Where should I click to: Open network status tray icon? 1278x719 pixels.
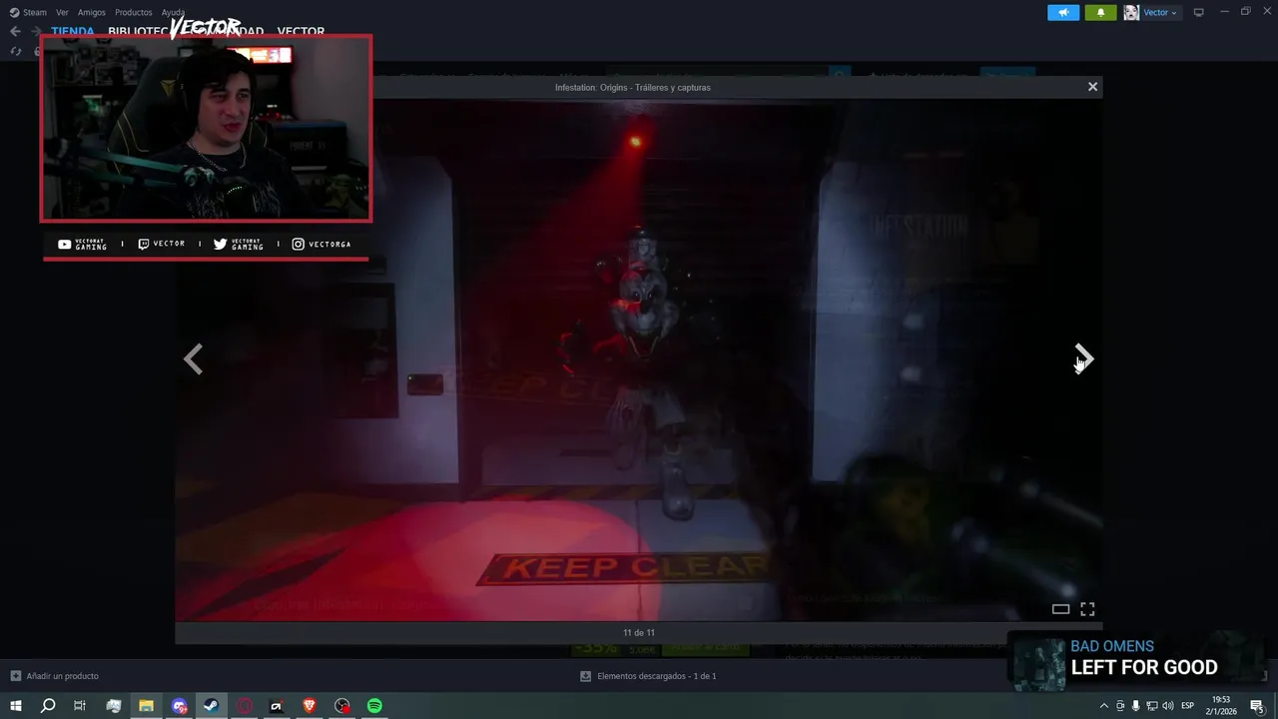pos(1151,706)
